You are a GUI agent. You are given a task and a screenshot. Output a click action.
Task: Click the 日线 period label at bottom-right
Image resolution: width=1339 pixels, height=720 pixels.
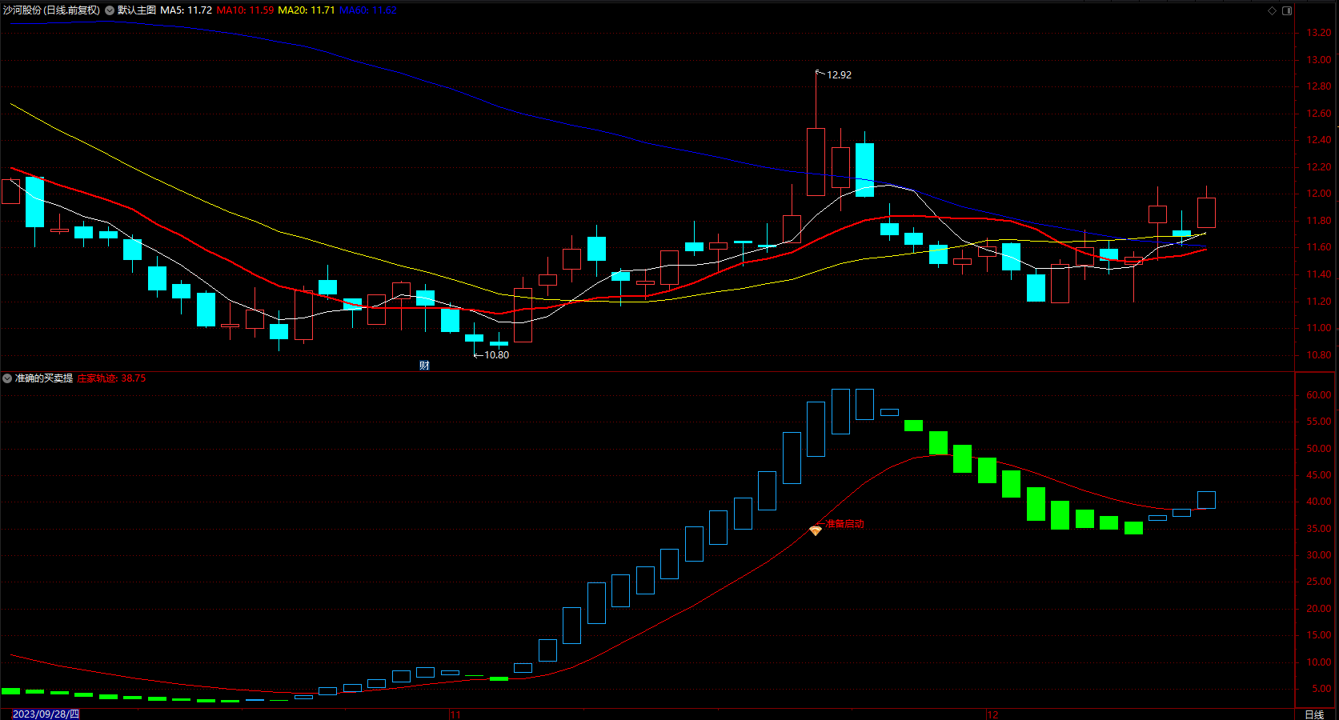point(1314,714)
